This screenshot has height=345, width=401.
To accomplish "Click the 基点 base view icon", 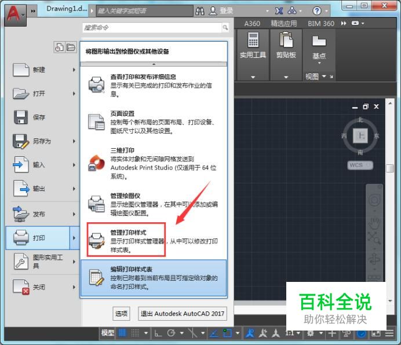I will (319, 41).
